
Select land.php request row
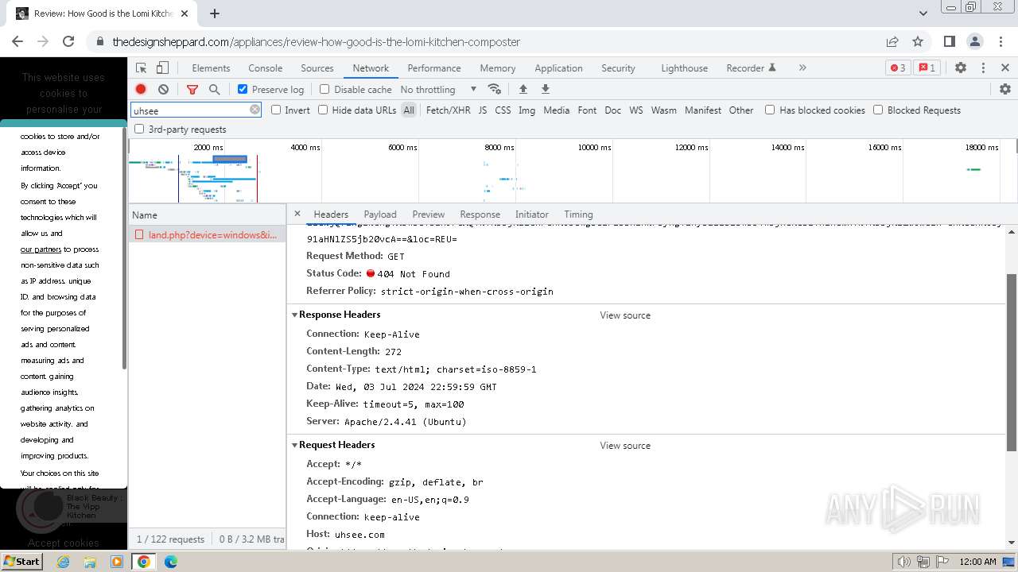208,234
